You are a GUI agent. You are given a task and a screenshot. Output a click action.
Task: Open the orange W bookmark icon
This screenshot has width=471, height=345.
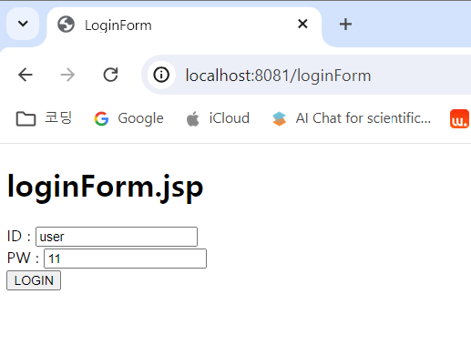pos(459,118)
